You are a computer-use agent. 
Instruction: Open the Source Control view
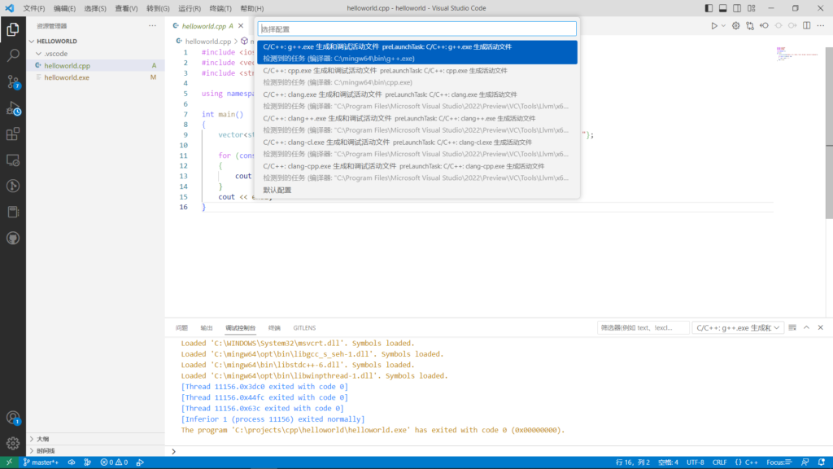13,81
